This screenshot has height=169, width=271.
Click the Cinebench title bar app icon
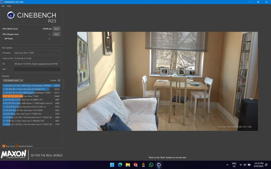[x=2, y=2]
